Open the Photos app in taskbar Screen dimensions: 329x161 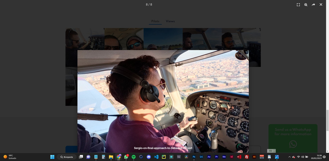(277, 157)
